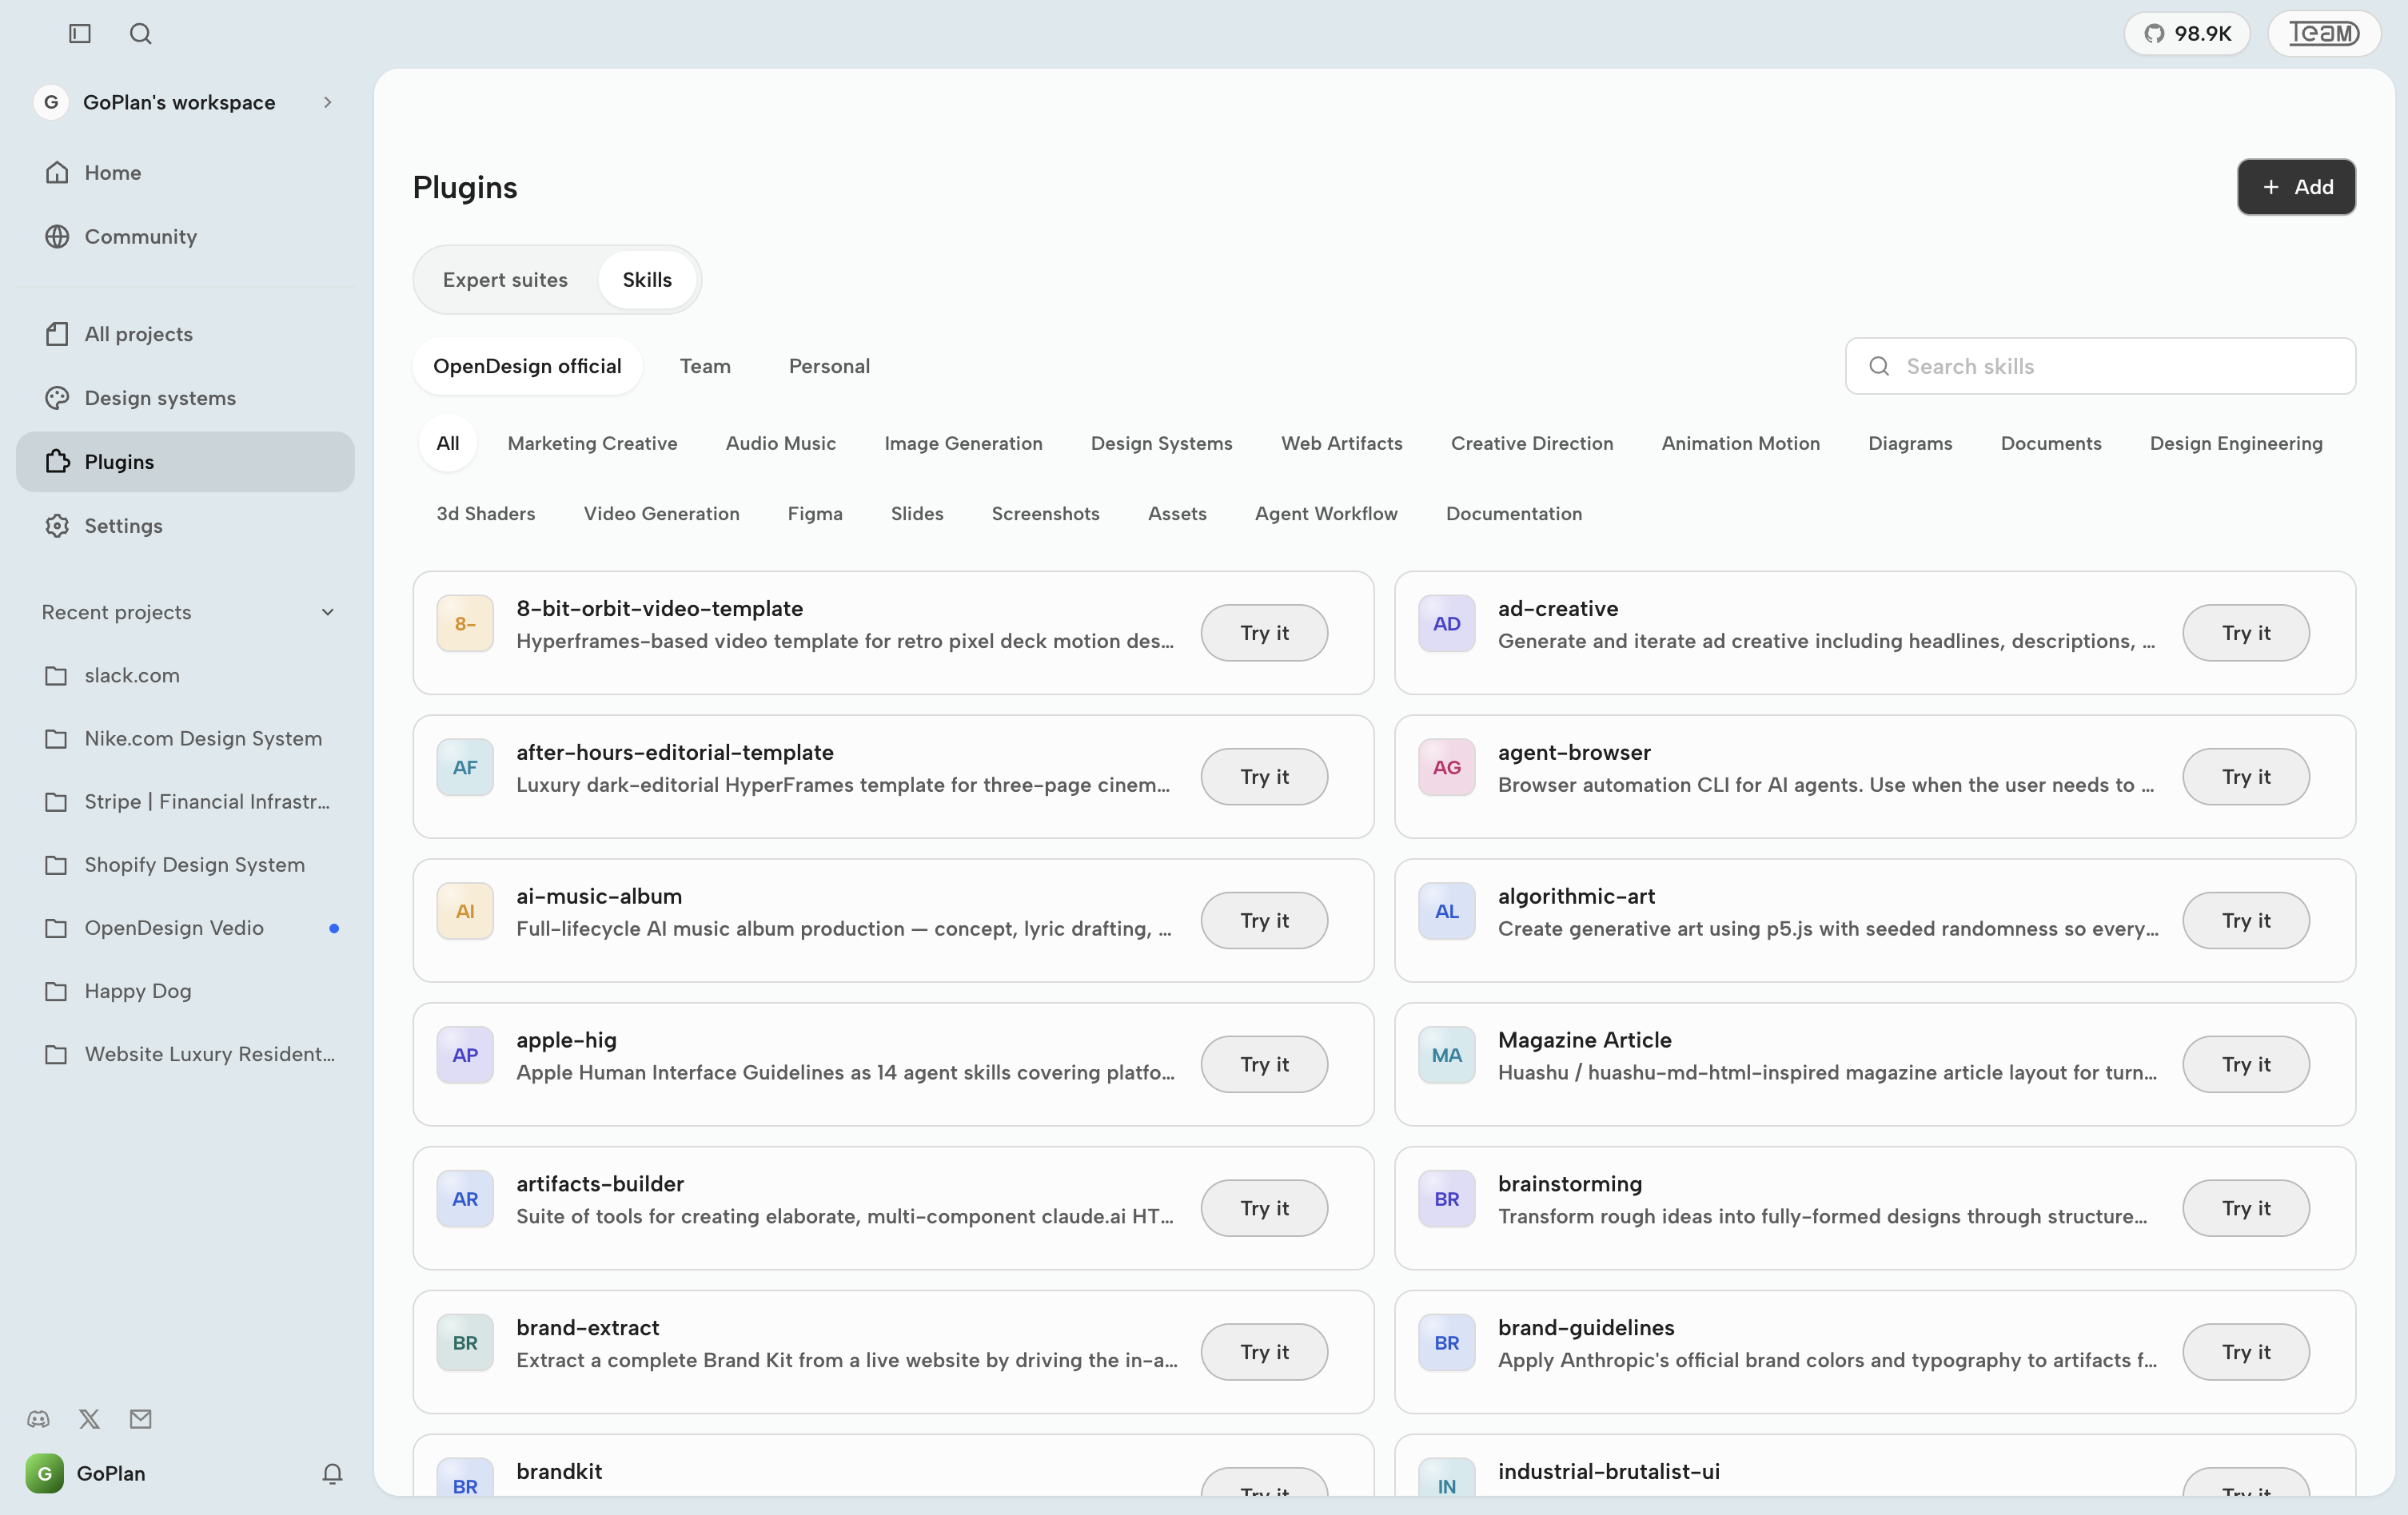Open the Discord icon link
The width and height of the screenshot is (2408, 1515).
(38, 1419)
